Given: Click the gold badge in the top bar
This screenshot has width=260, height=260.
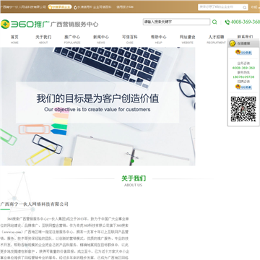Looking at the screenshot, I should point(59,7).
